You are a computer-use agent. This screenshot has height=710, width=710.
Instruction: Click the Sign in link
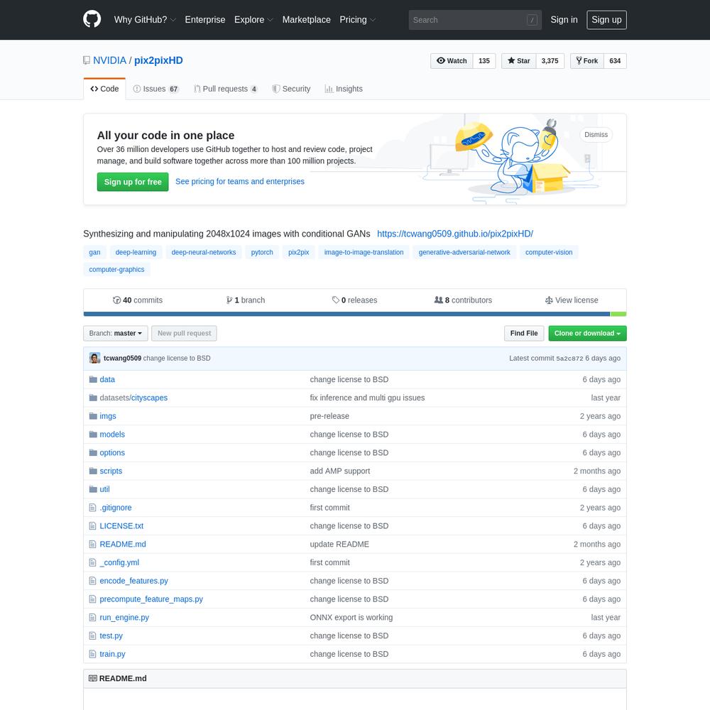point(564,20)
